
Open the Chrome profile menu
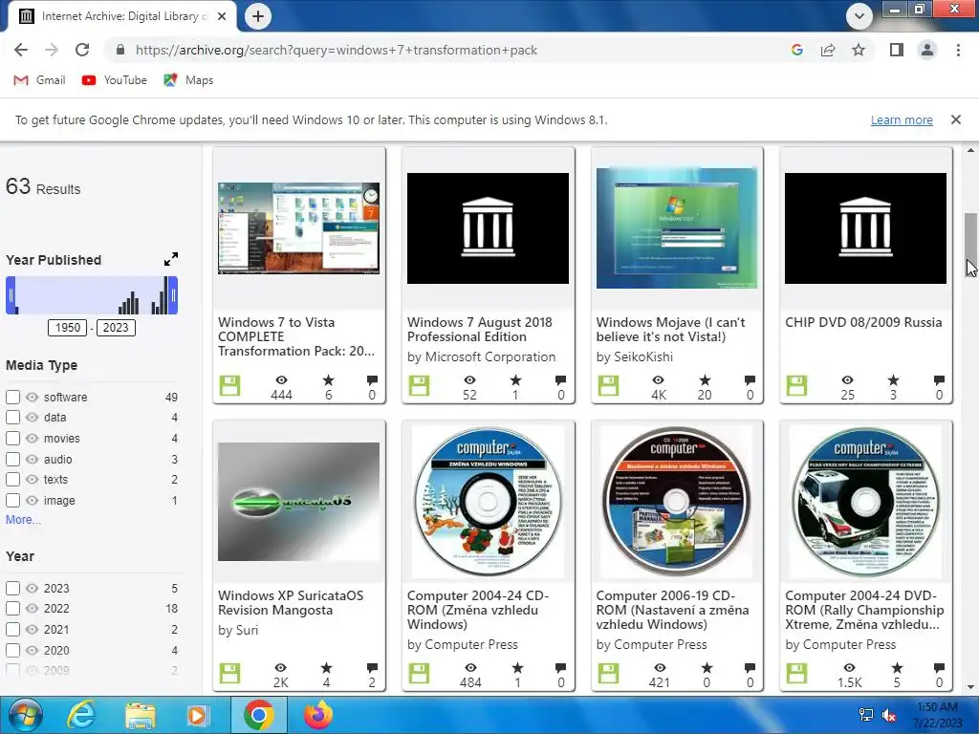(927, 50)
